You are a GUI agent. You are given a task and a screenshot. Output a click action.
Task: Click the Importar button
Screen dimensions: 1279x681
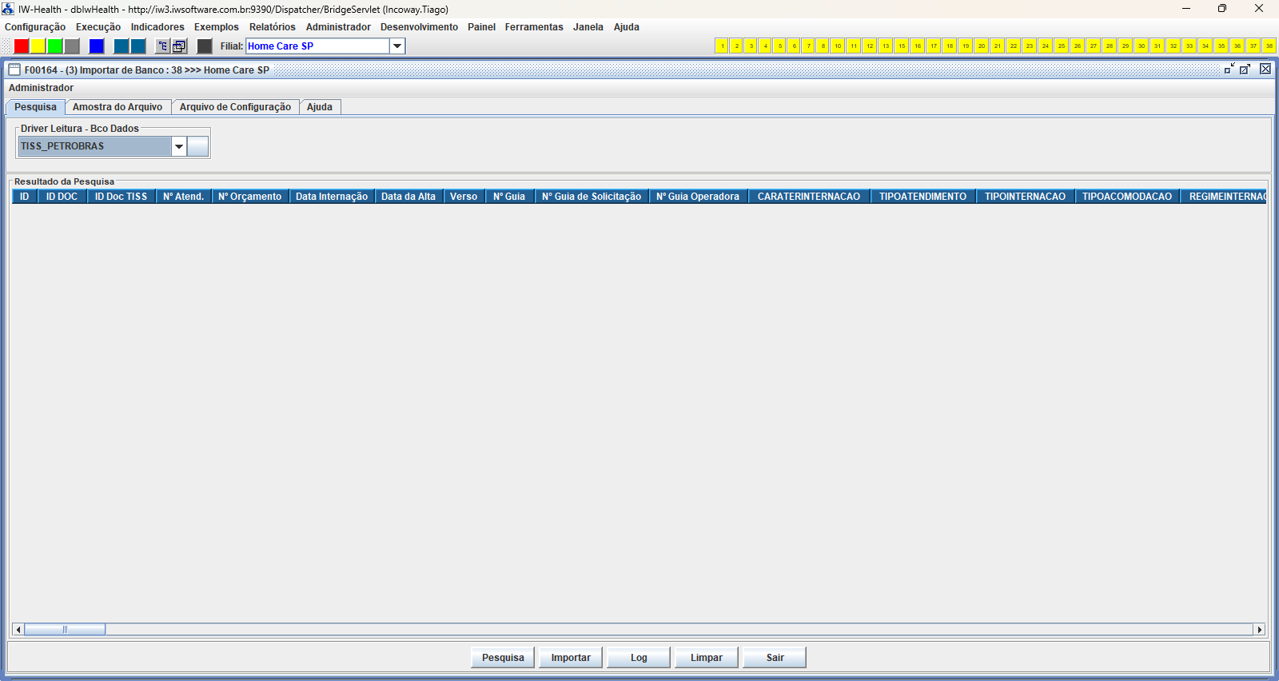[x=571, y=658]
